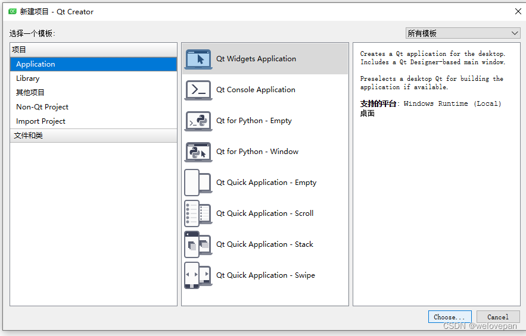The width and height of the screenshot is (526, 336).
Task: Select the Import Project category
Action: 94,121
